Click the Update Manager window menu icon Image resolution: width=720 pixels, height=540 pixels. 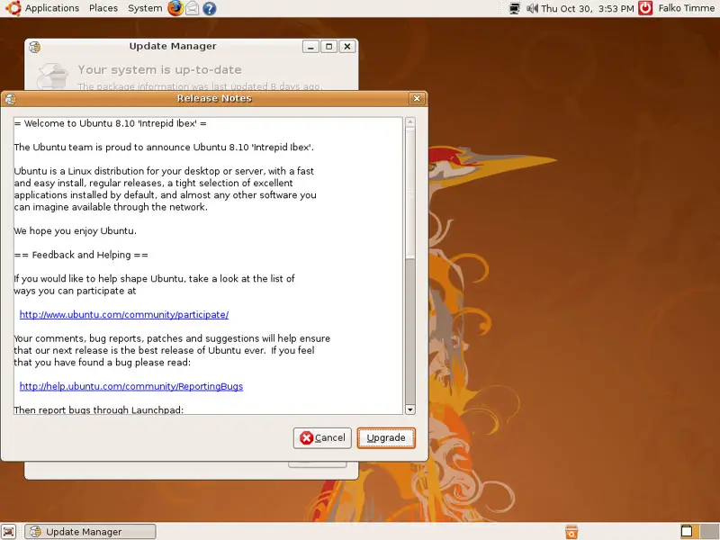[35, 47]
